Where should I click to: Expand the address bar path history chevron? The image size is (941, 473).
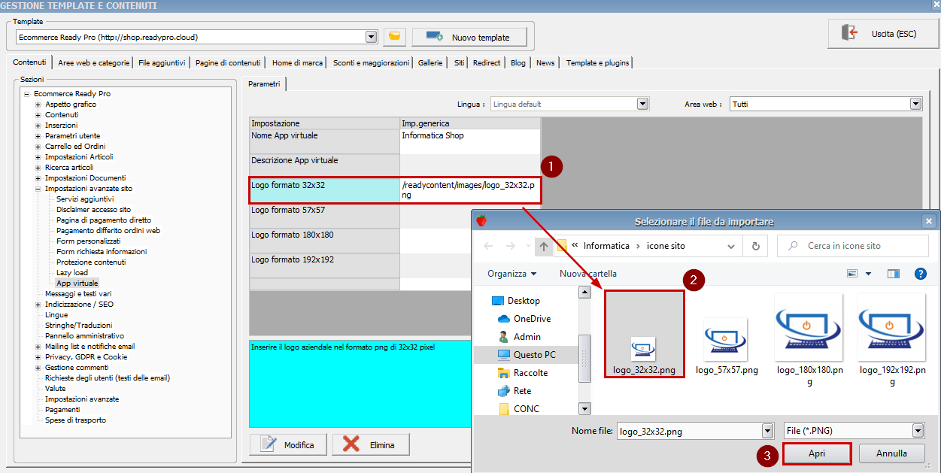pyautogui.click(x=731, y=246)
